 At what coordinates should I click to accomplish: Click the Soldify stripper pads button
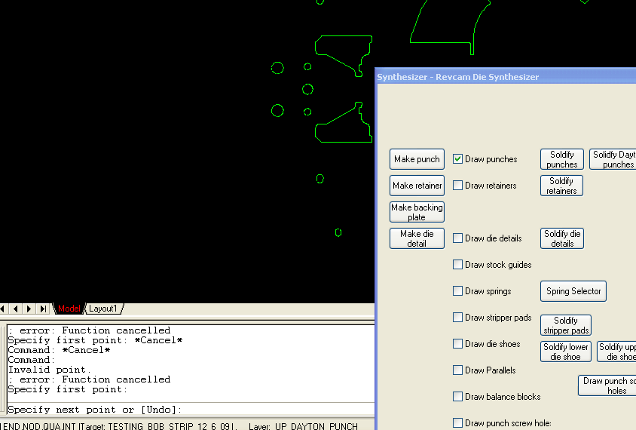(x=566, y=325)
